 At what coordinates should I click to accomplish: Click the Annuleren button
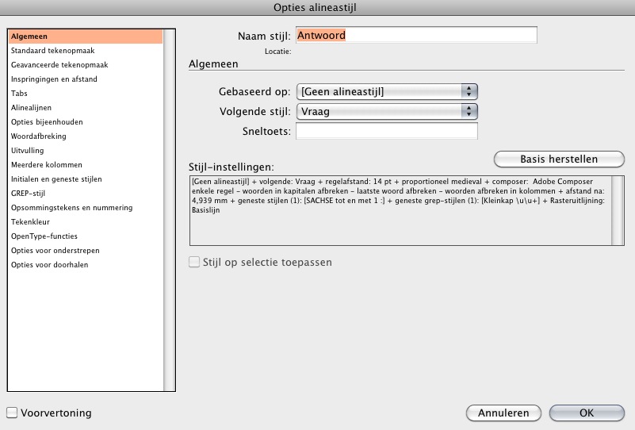(x=503, y=413)
